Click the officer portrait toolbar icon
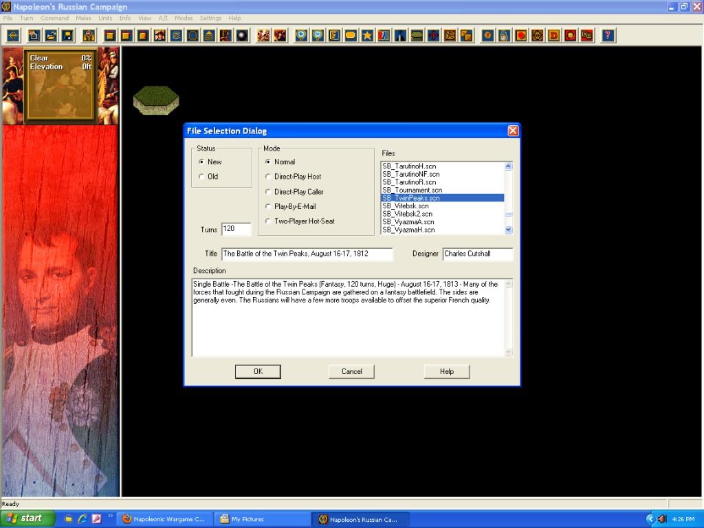This screenshot has width=704, height=528. 159,36
